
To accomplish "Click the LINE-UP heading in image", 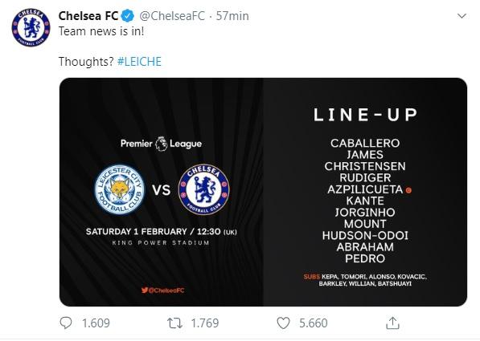I will pyautogui.click(x=365, y=115).
